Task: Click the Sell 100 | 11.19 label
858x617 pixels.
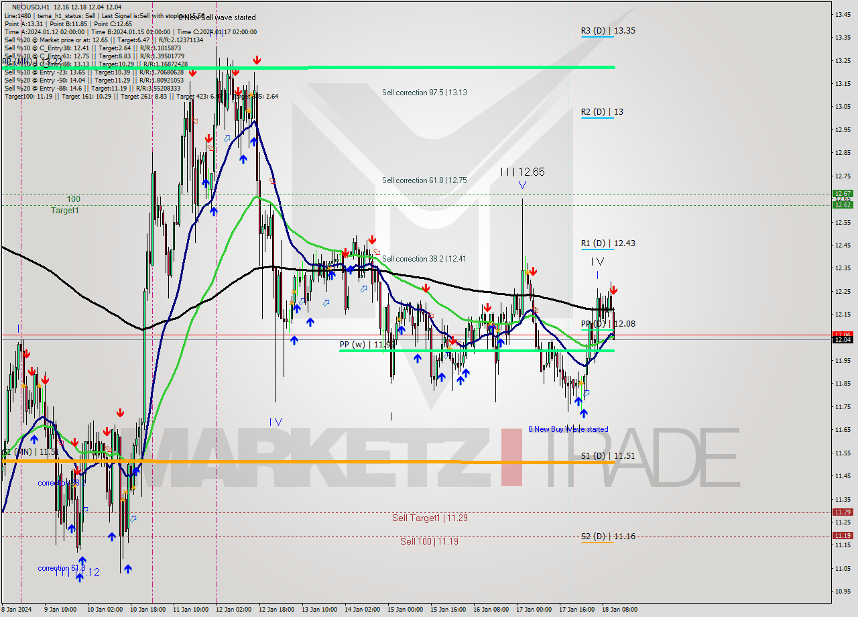Action: tap(429, 541)
